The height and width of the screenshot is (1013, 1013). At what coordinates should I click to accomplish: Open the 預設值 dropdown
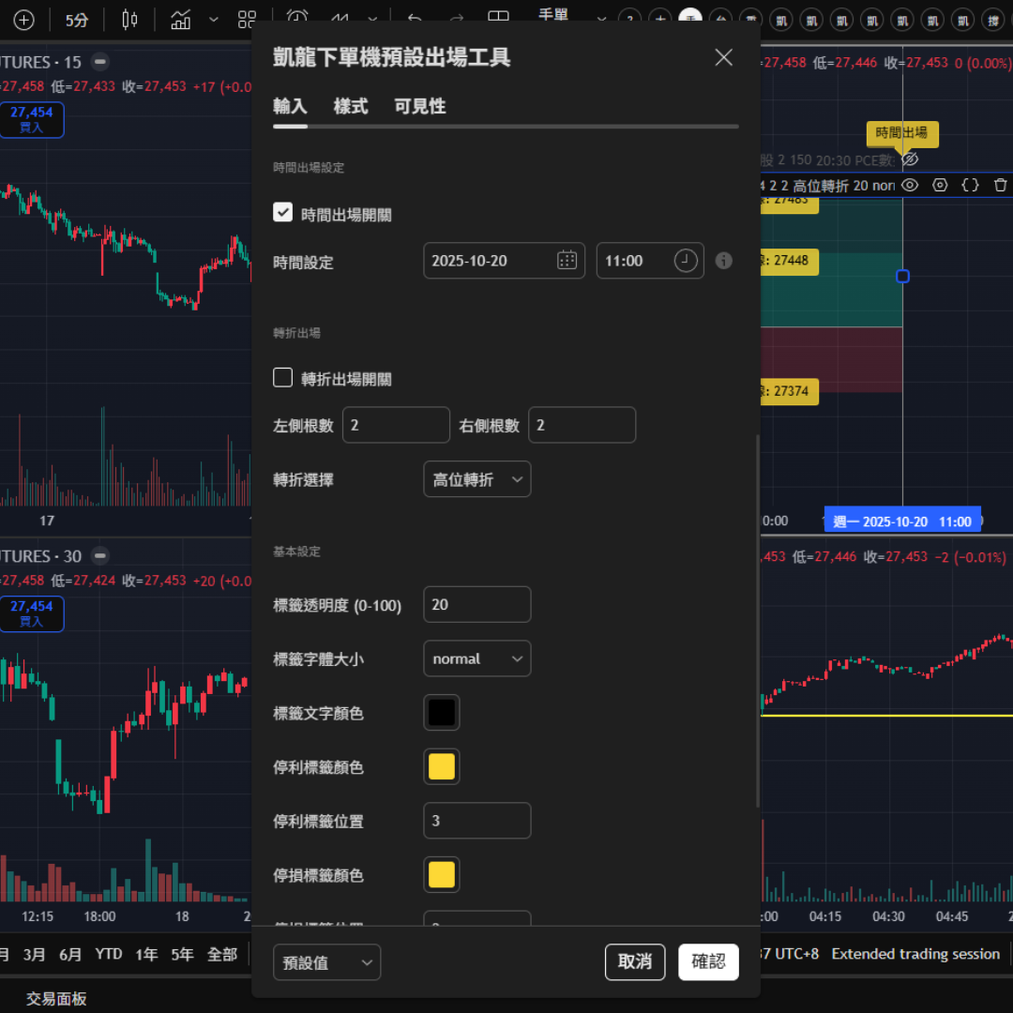pos(326,962)
